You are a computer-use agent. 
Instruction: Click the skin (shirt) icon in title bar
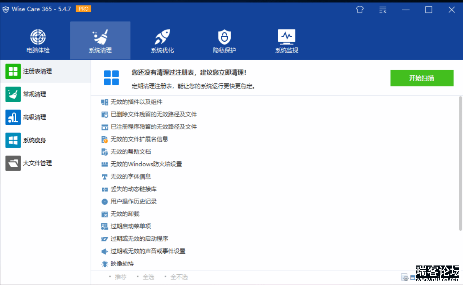tap(360, 10)
